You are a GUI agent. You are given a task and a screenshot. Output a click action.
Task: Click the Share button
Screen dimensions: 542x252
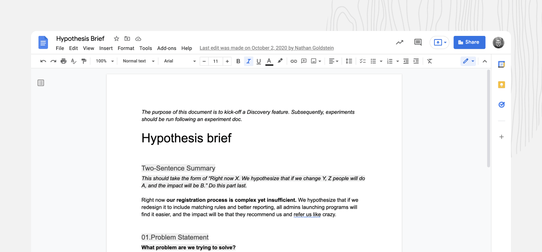click(469, 42)
